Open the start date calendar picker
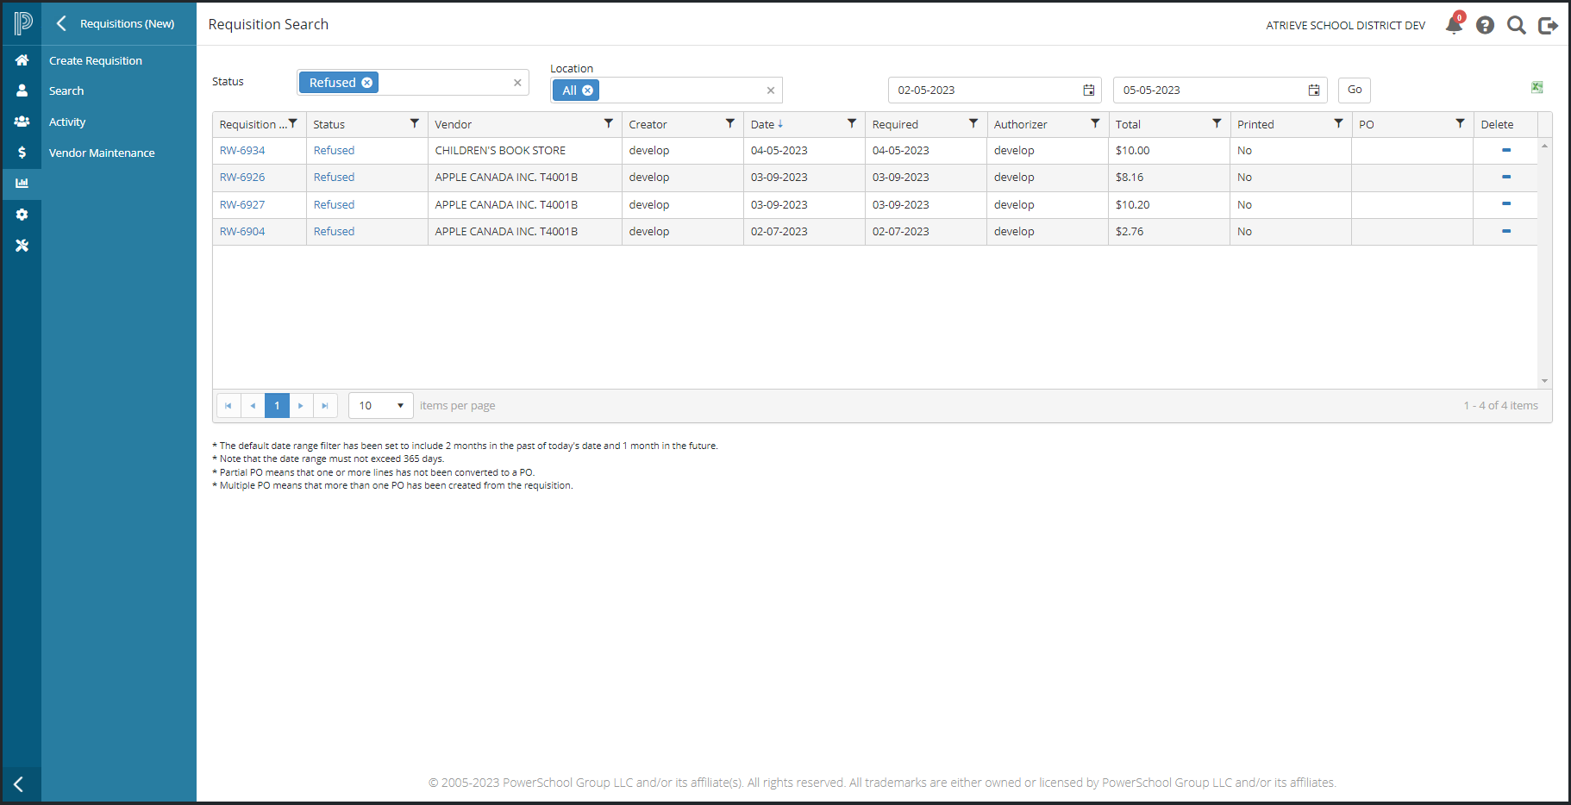Image resolution: width=1571 pixels, height=805 pixels. click(1089, 90)
